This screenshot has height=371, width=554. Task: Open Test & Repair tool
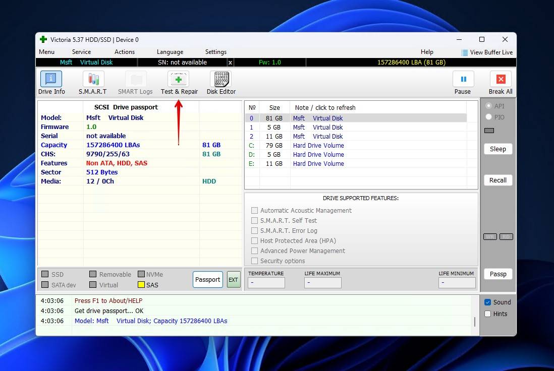pos(179,83)
